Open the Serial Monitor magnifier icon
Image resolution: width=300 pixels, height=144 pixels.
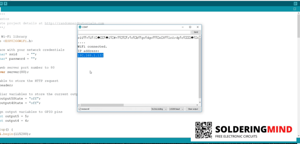[x=295, y=4]
